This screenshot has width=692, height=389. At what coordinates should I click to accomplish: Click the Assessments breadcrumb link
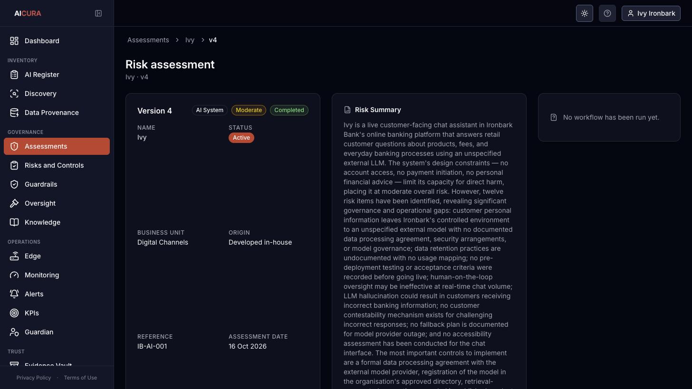[148, 40]
